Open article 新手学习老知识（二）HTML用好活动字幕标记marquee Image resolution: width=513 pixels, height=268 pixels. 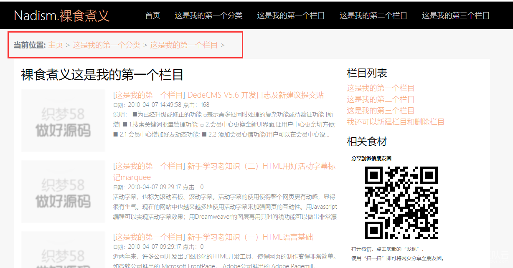224,172
